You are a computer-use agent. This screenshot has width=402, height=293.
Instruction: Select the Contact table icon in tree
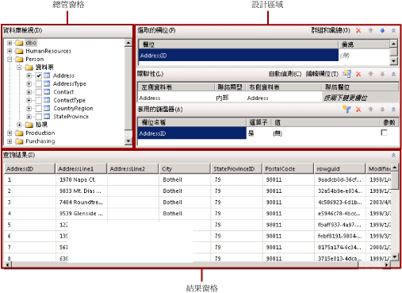click(47, 92)
